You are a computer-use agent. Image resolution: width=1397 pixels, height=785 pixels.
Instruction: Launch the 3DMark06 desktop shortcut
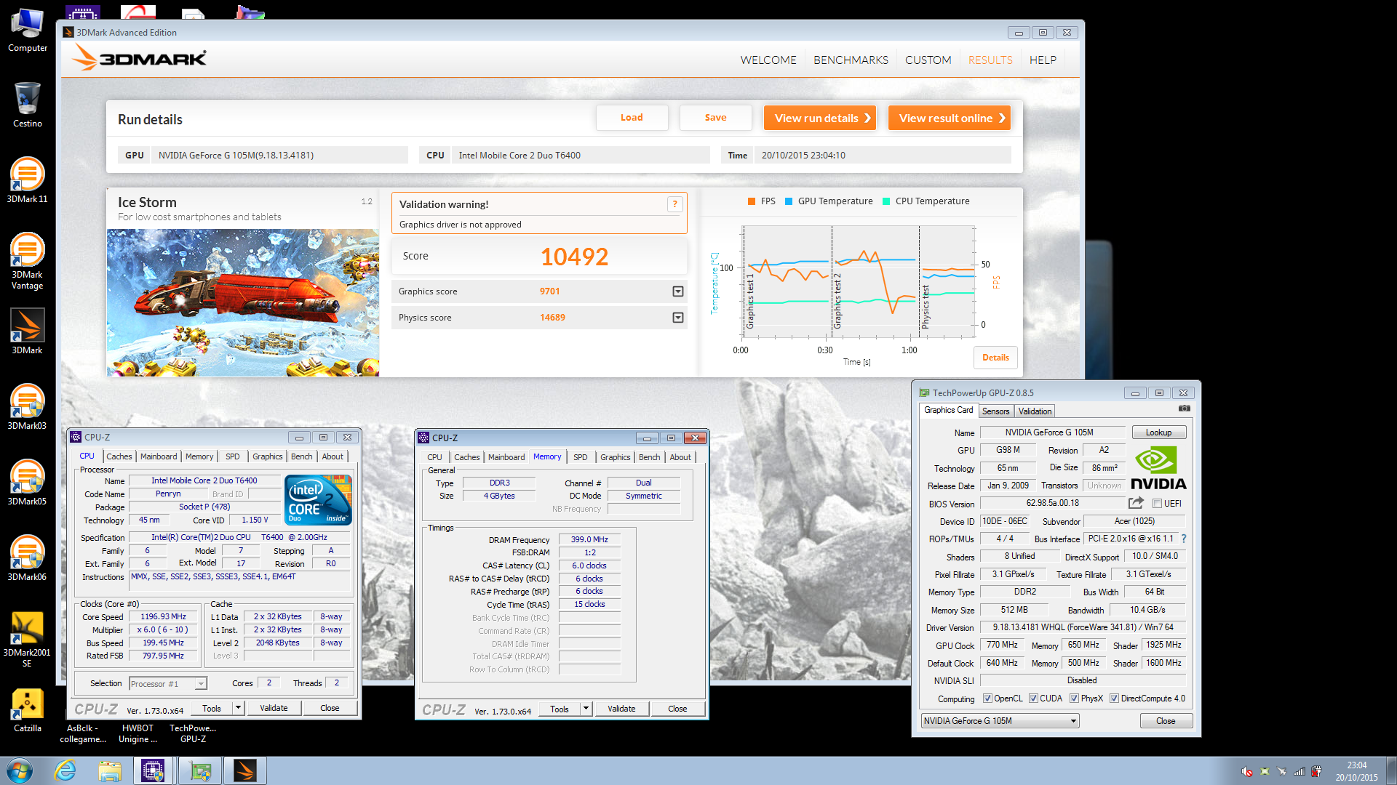coord(28,558)
